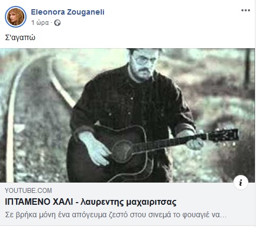Viewport: 256px width, 227px height.
Task: Open the ΙΠΤΑΜΕΝΟ ΧΑΛΙ video title link
Action: (x=90, y=202)
